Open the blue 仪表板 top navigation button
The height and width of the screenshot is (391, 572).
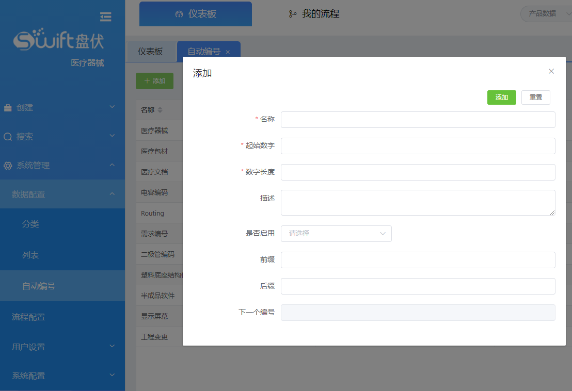click(196, 14)
